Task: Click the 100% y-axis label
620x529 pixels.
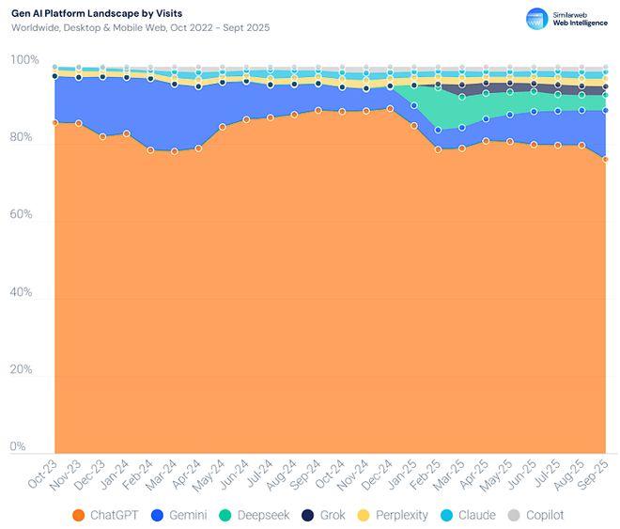Action: pyautogui.click(x=24, y=60)
